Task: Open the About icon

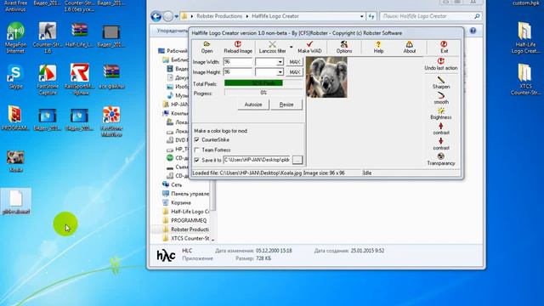Action: click(x=410, y=44)
